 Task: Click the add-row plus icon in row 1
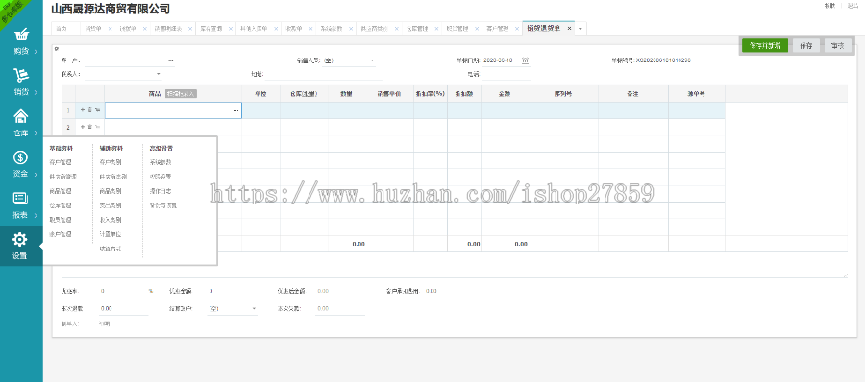(83, 110)
